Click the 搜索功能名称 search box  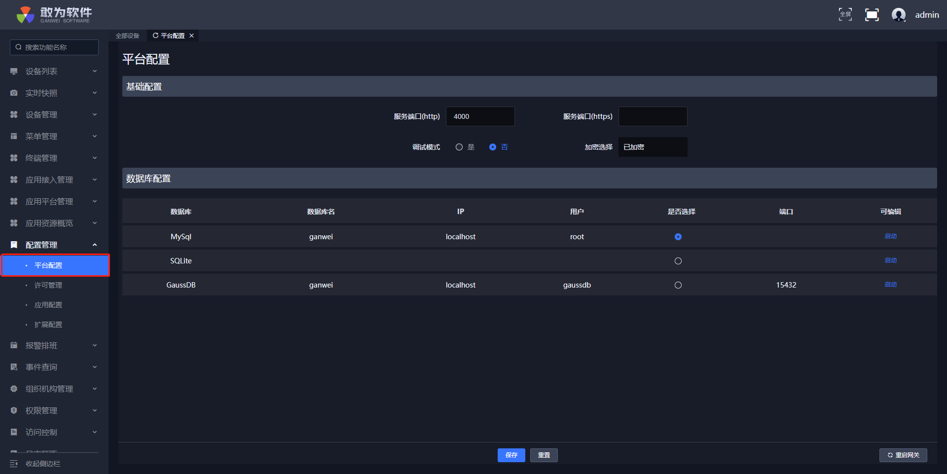(54, 47)
